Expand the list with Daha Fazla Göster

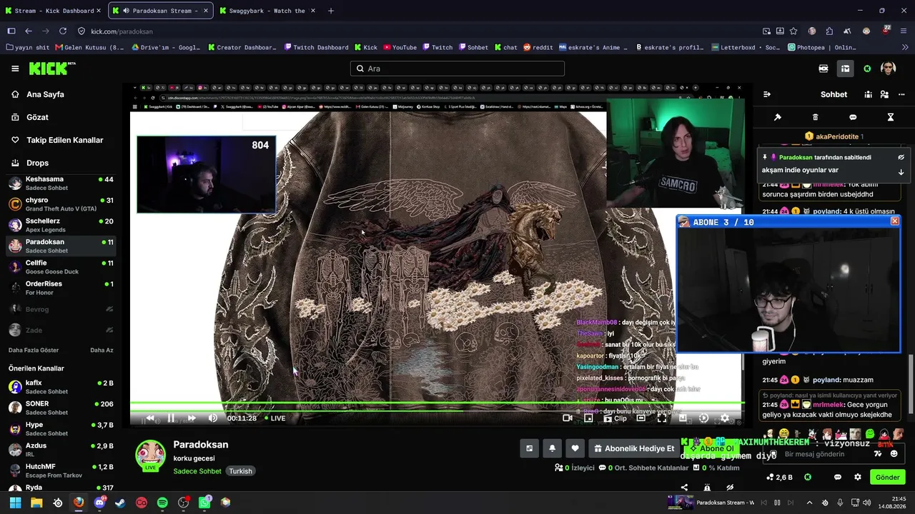(x=34, y=351)
